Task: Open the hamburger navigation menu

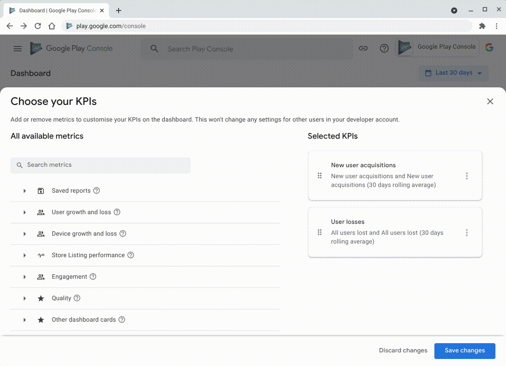Action: 18,49
